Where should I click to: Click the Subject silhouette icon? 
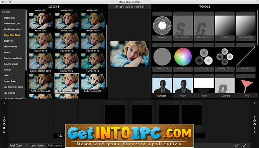pyautogui.click(x=162, y=85)
